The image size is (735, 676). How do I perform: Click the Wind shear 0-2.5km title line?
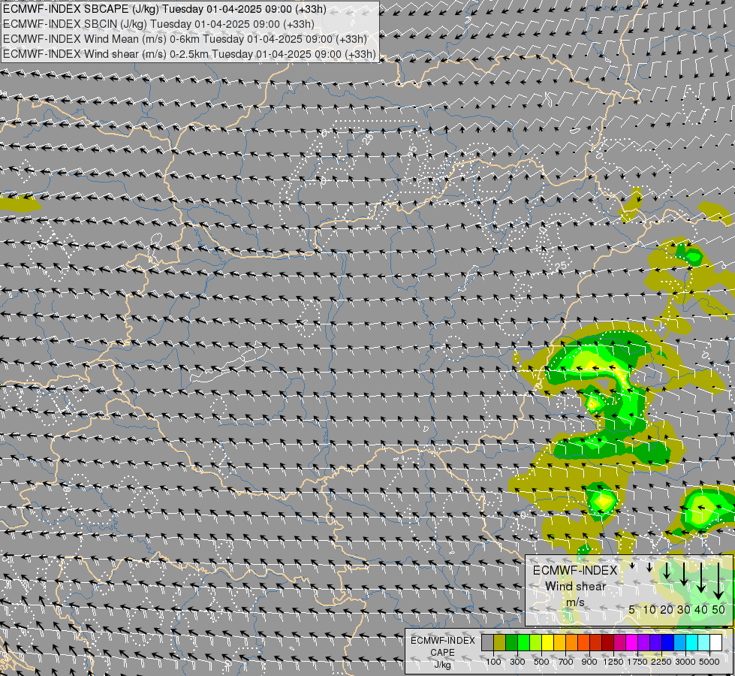coord(189,54)
